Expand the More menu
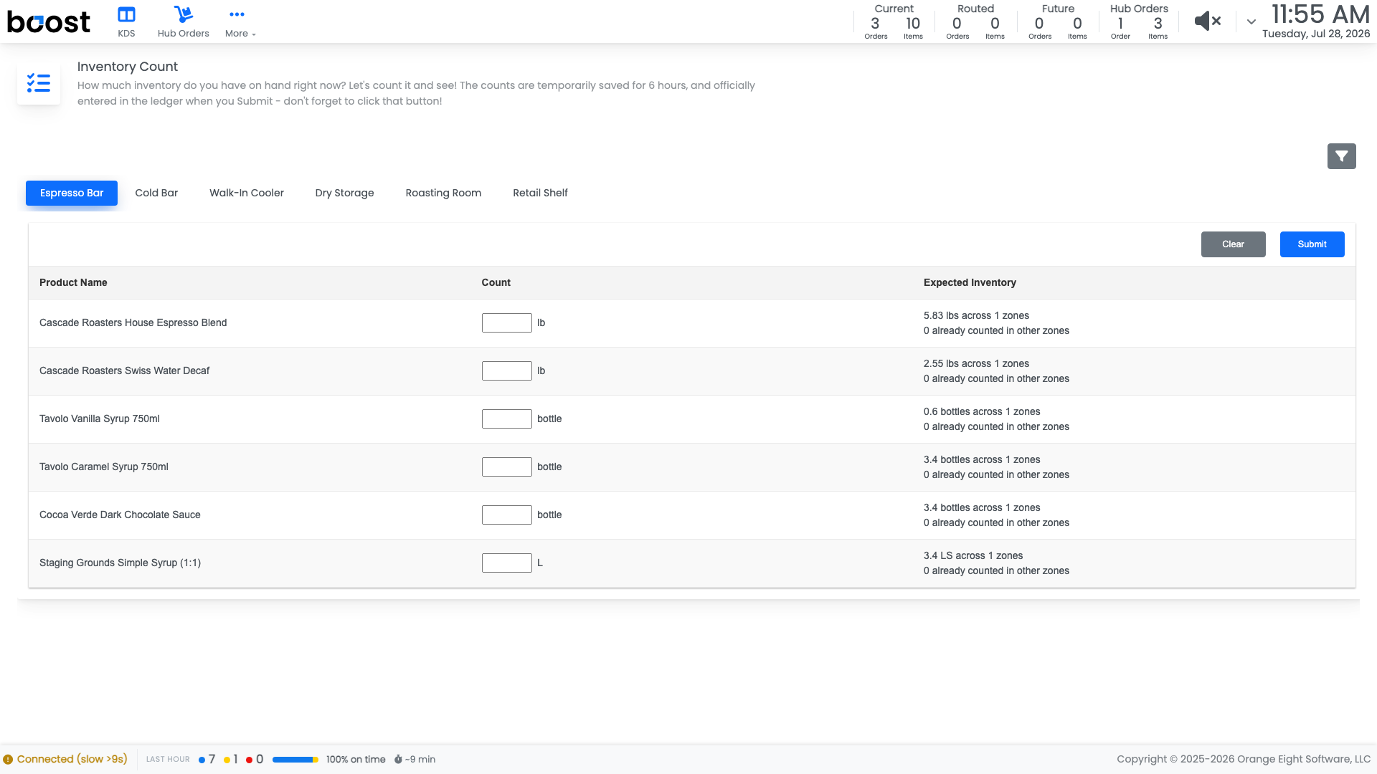 240,21
